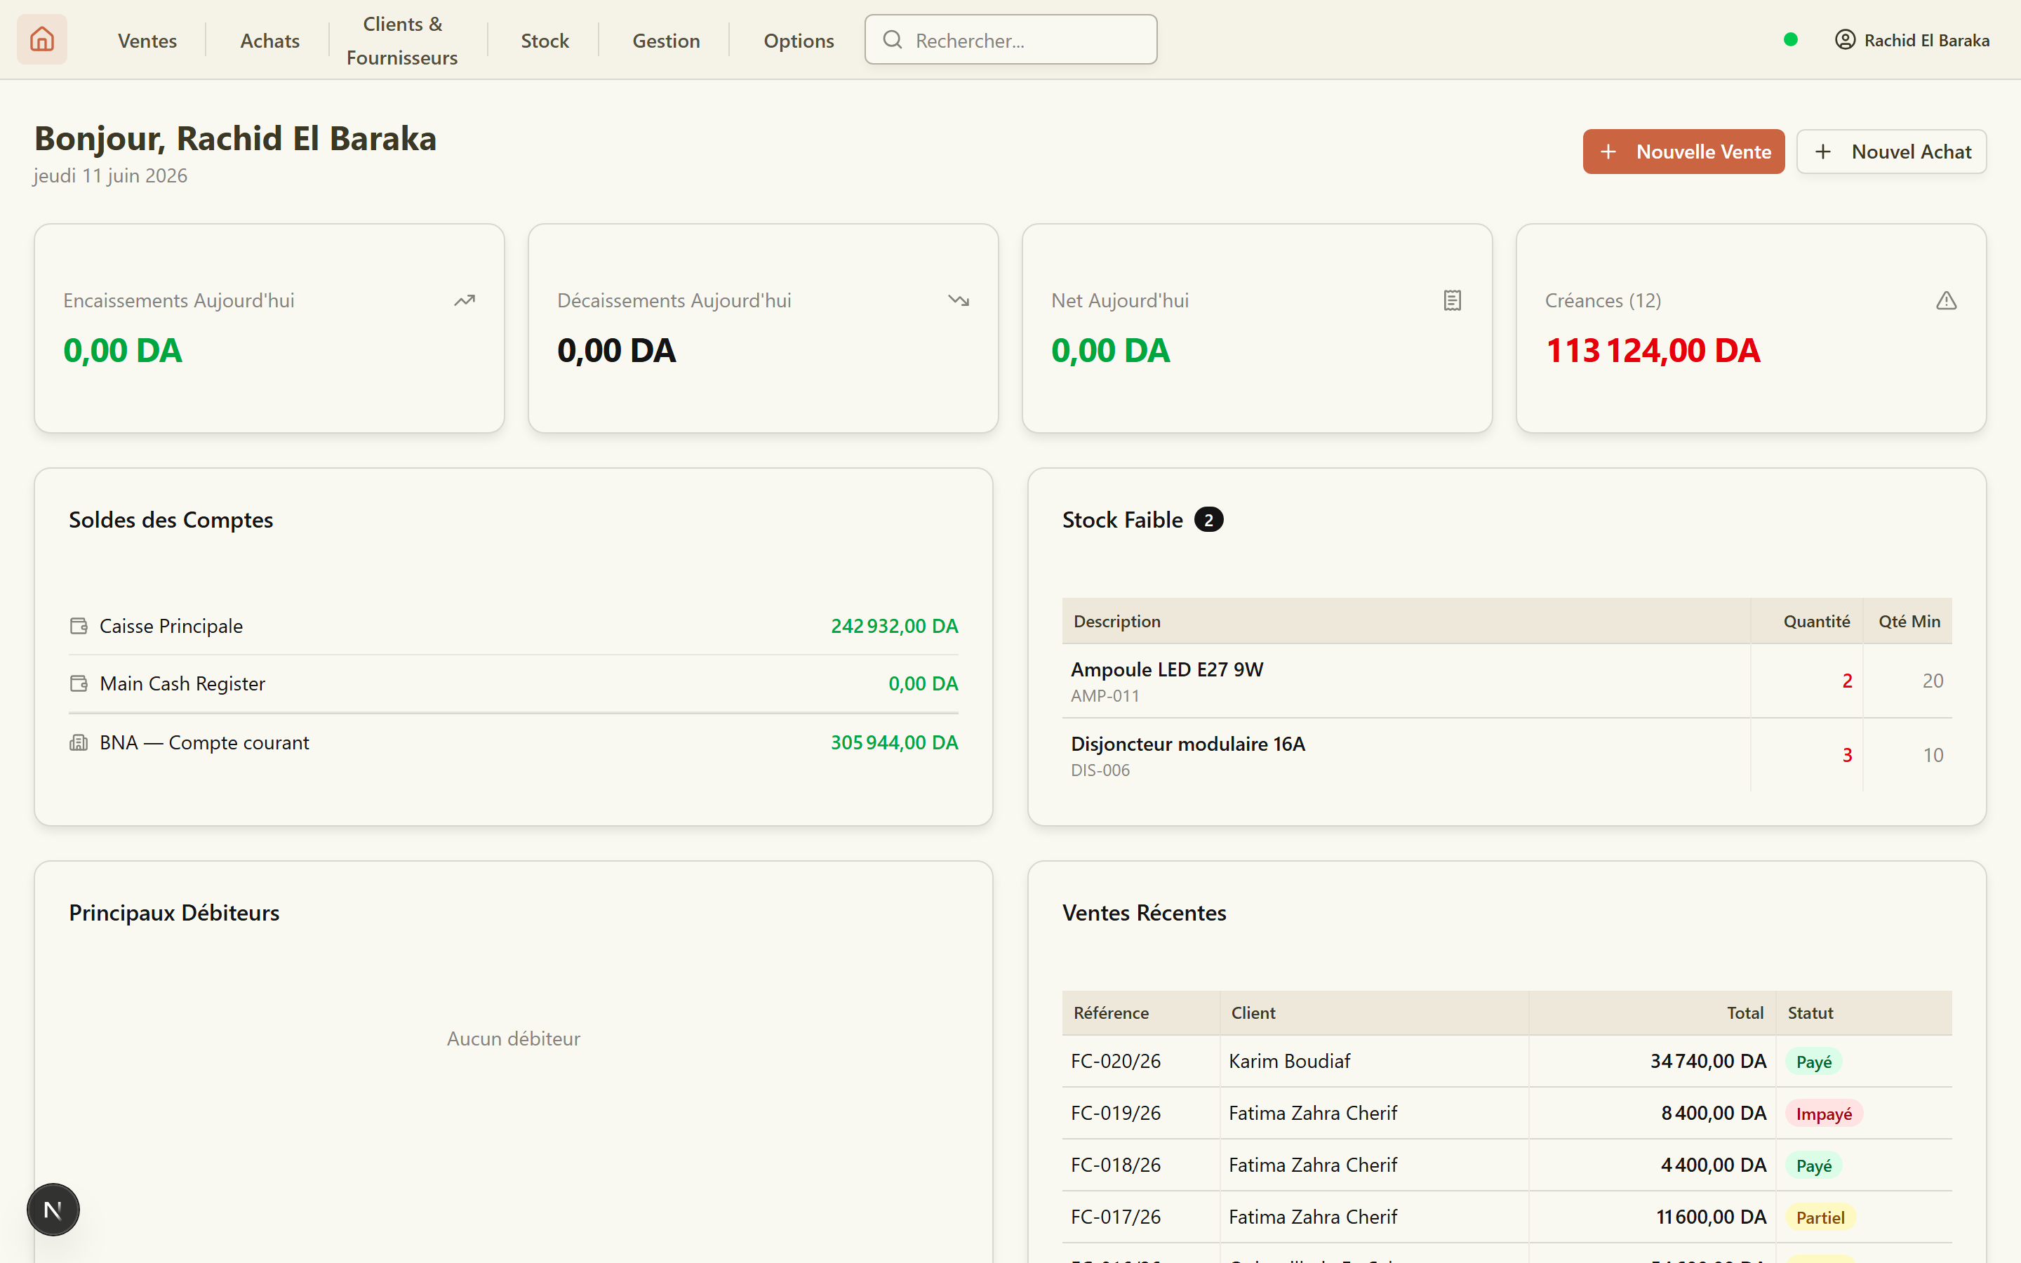2021x1263 pixels.
Task: Open the Disjoncteur modulaire 16A item
Action: tap(1187, 744)
